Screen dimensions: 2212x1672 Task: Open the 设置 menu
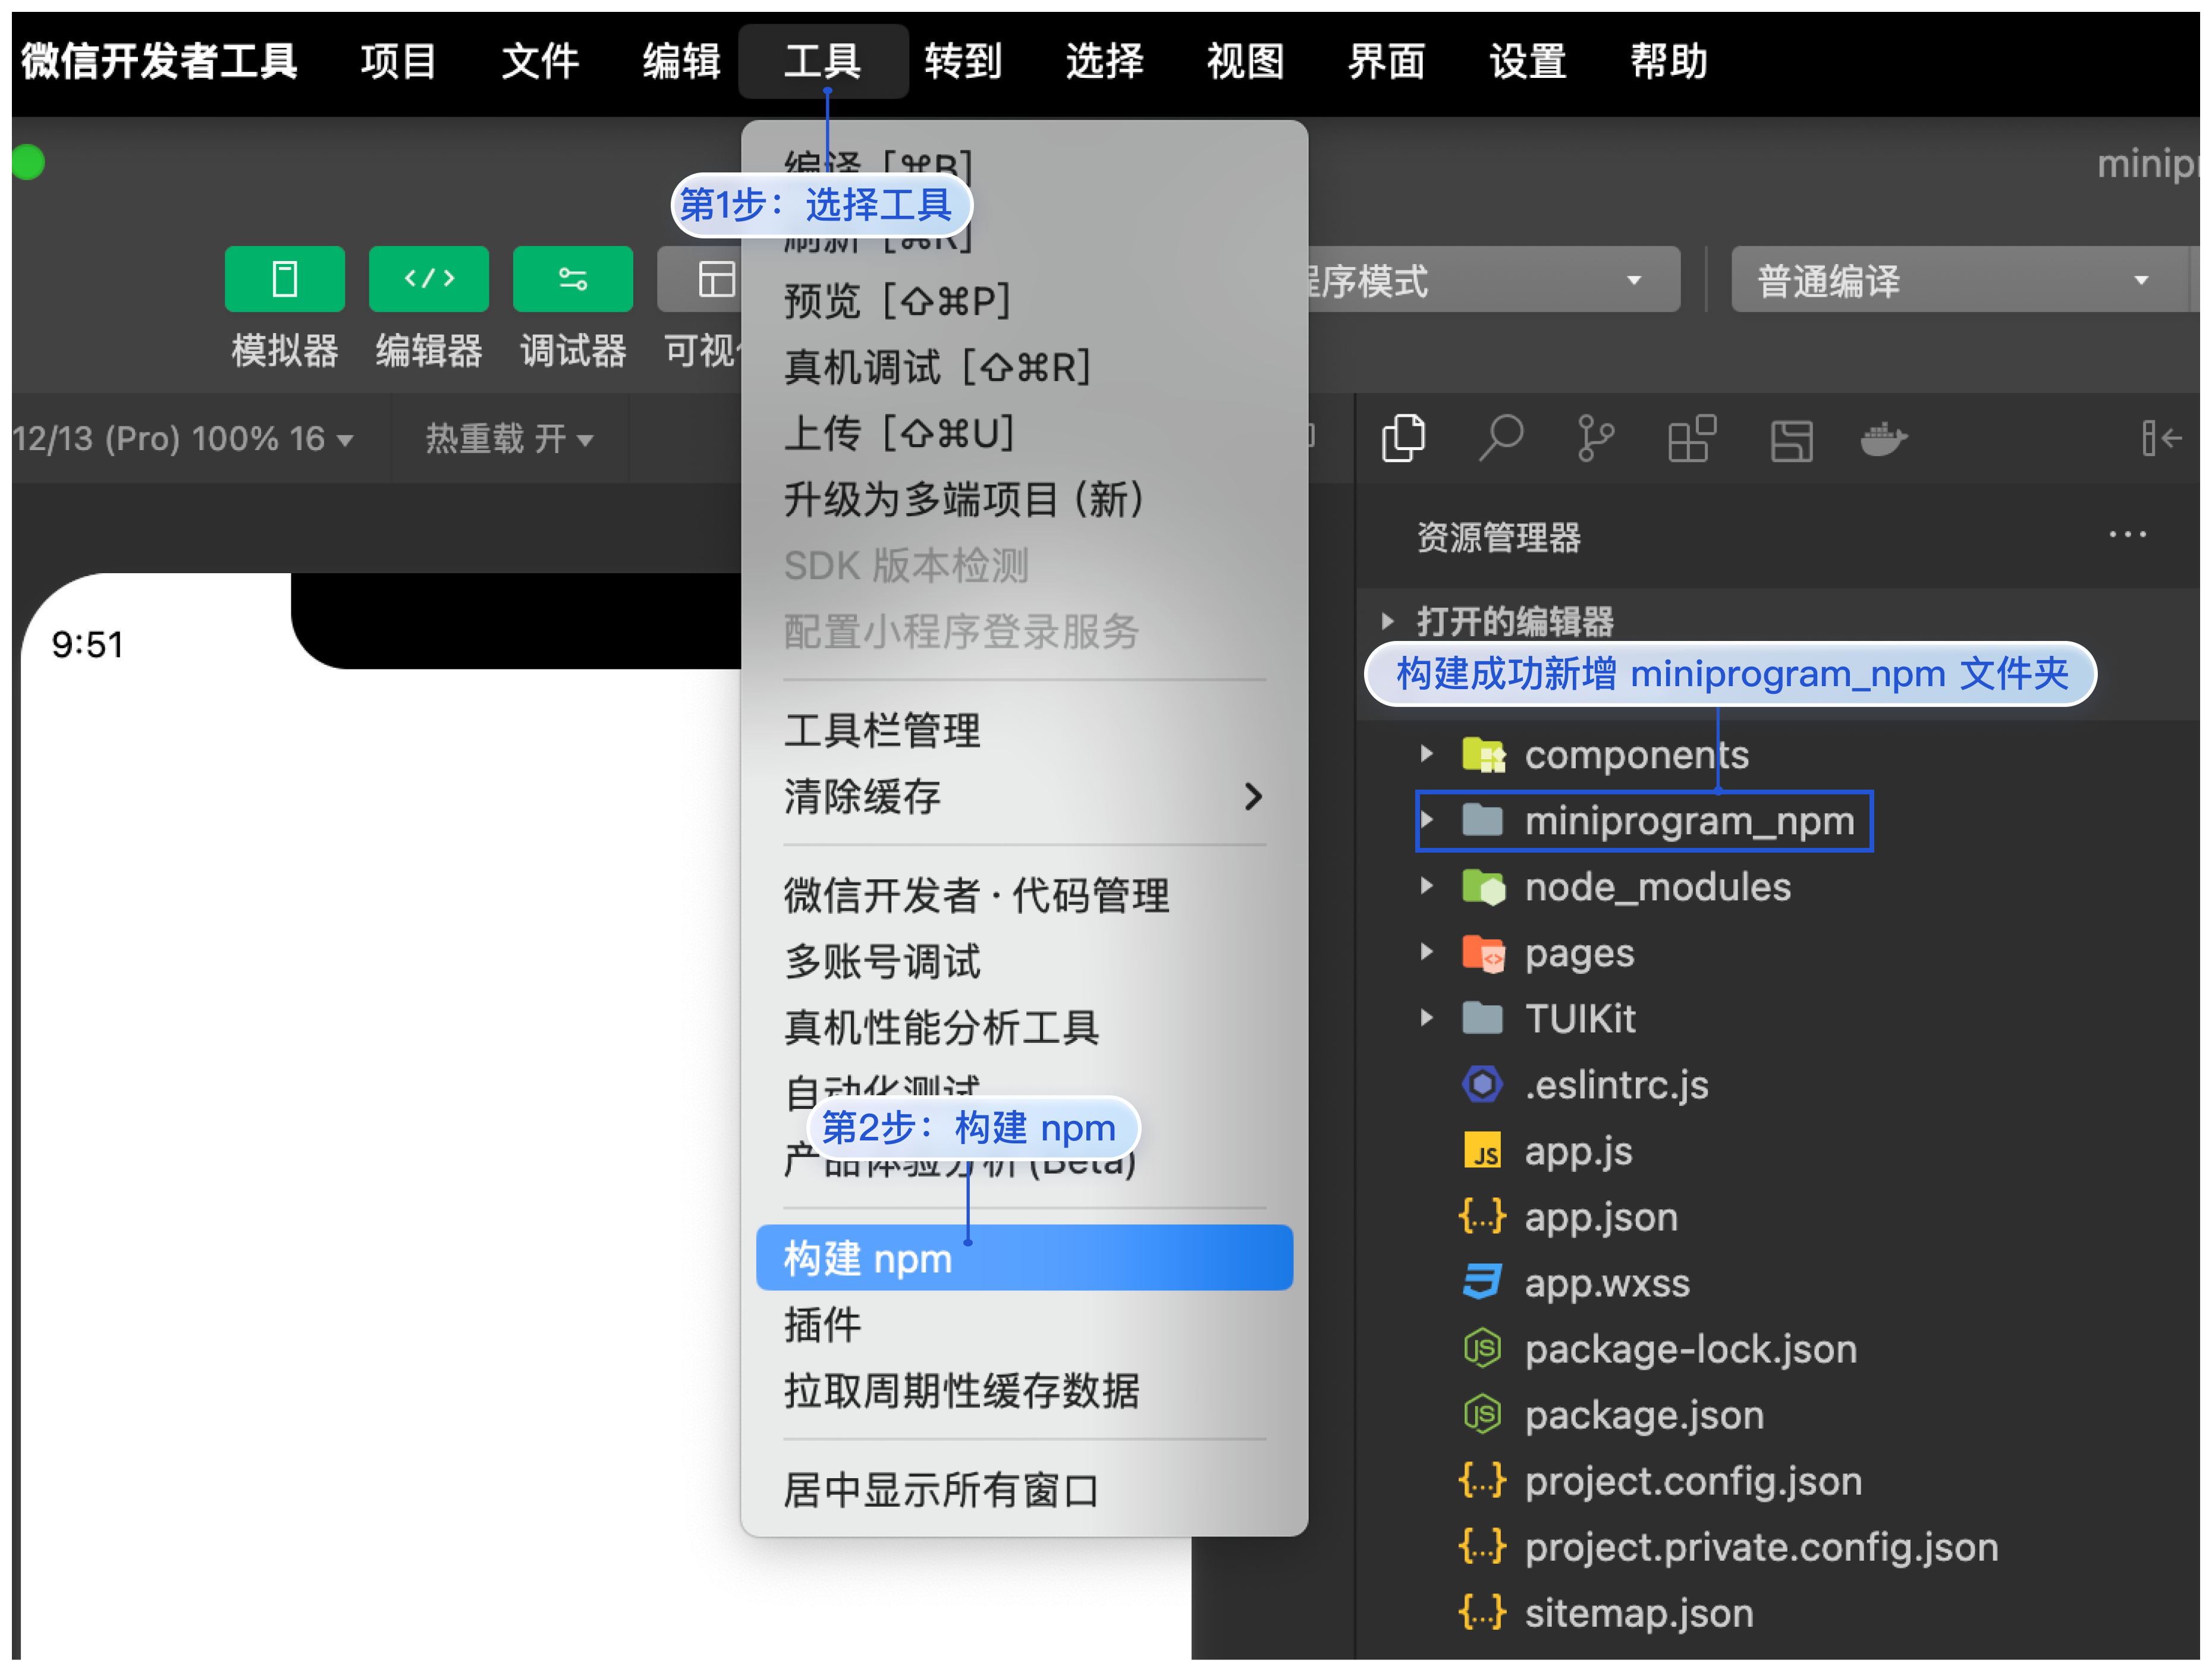(x=1528, y=61)
